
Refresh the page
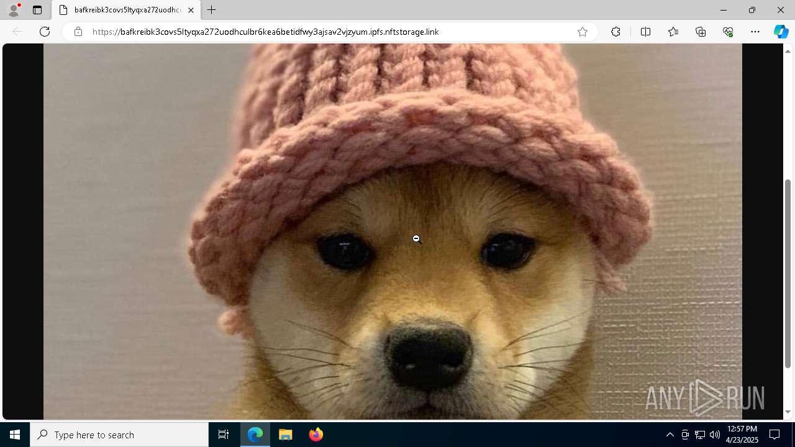45,32
